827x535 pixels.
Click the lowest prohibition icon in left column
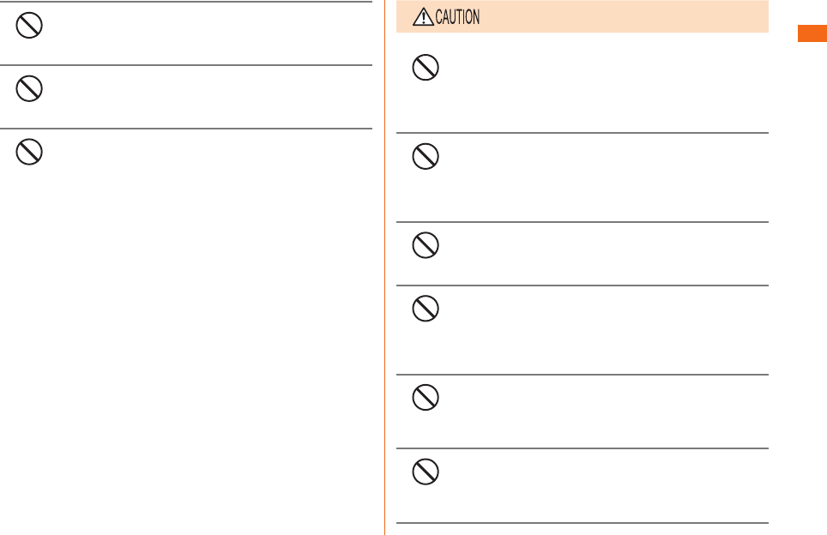coord(29,152)
